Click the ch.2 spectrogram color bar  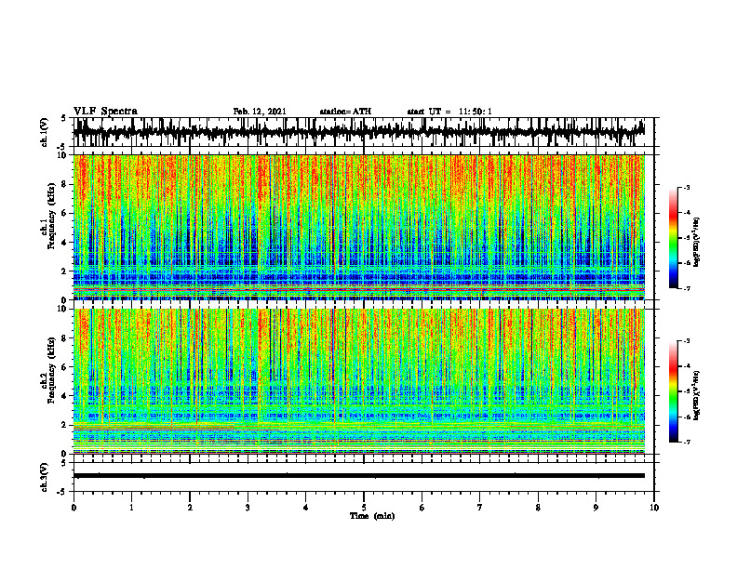673,391
